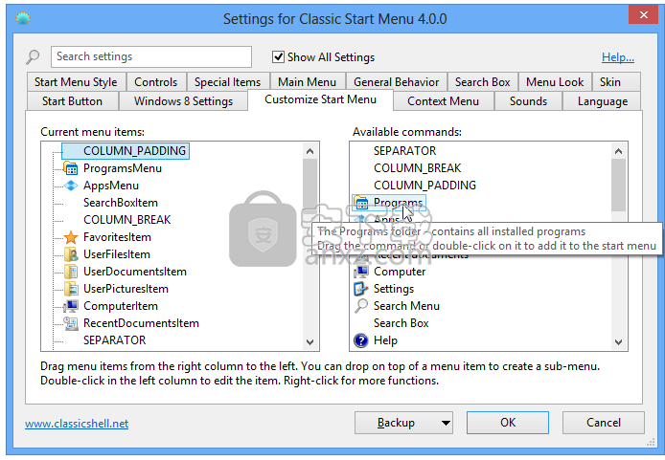Go to Menu Look tab
Image resolution: width=665 pixels, height=460 pixels.
pos(555,82)
